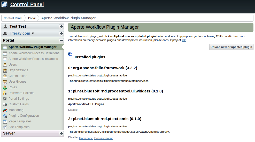Screen dimensions: 255x142
Task: Select Site Templates menu item
Action: (19, 127)
